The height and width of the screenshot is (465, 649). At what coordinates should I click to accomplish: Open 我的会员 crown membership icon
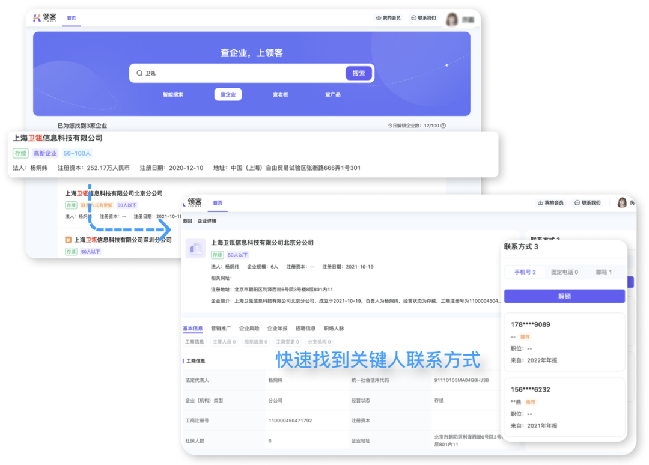pyautogui.click(x=379, y=17)
